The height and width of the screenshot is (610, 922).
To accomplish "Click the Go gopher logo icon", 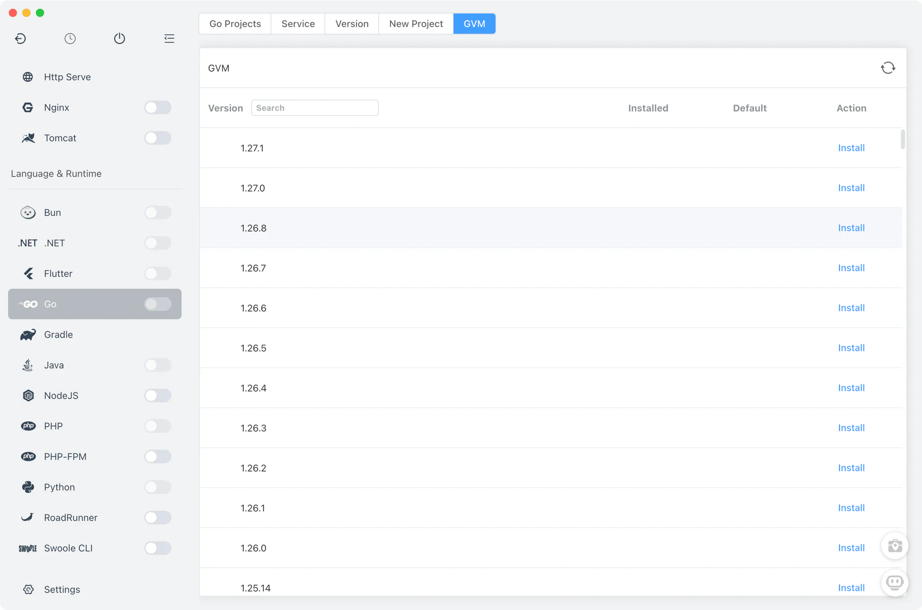I will pyautogui.click(x=28, y=304).
